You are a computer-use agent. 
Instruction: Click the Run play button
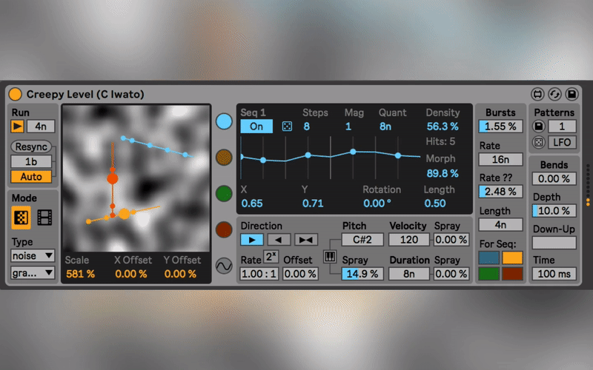point(18,126)
